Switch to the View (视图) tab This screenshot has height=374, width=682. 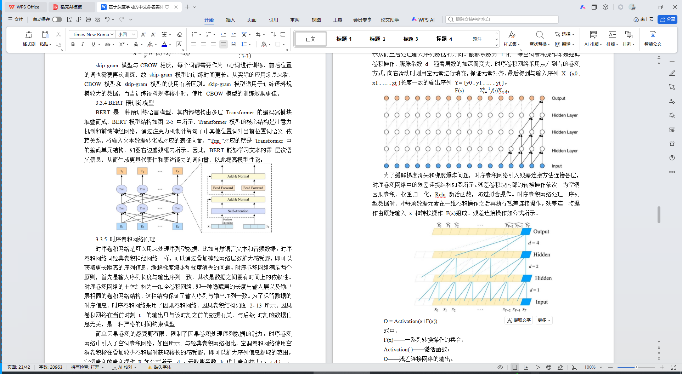click(316, 20)
